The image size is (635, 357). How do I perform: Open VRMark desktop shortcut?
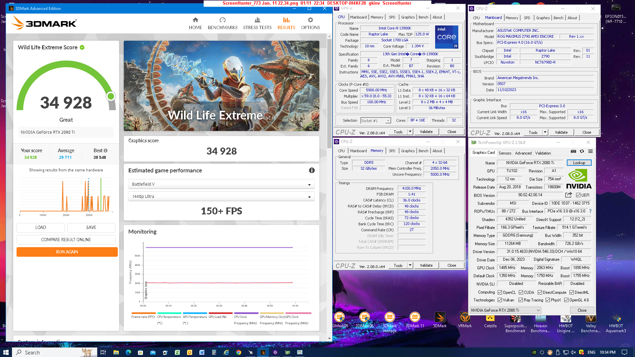(465, 320)
